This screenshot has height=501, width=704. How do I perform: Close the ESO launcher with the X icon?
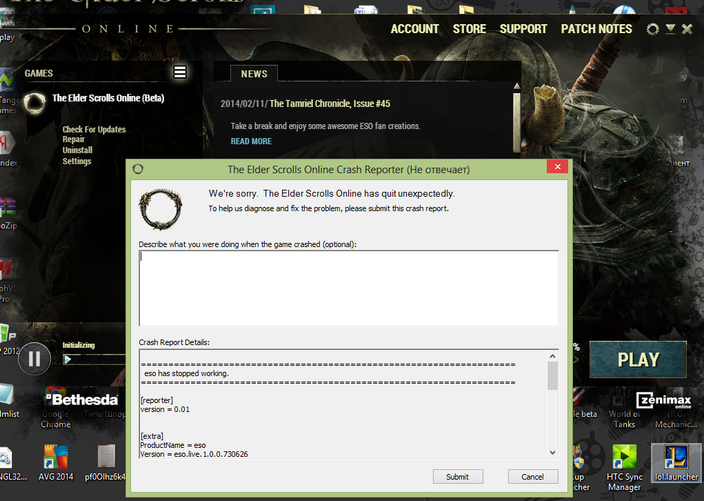point(687,29)
